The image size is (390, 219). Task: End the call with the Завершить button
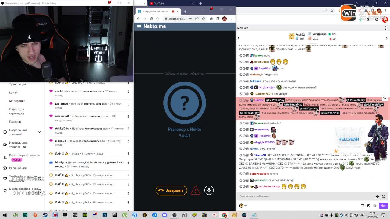(171, 190)
